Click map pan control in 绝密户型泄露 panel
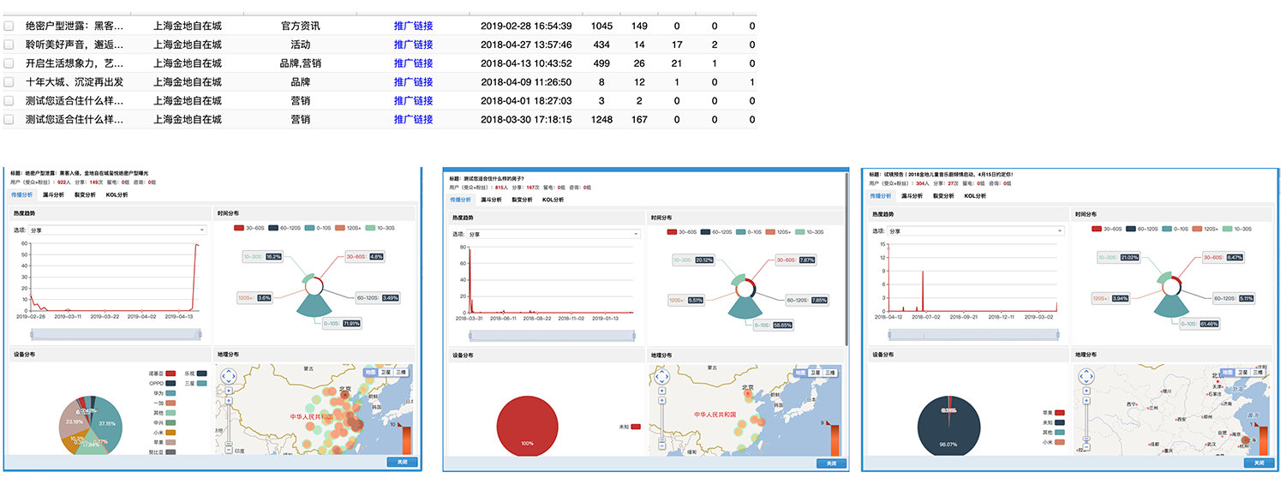Viewport: 1286px width, 490px height. point(229,377)
